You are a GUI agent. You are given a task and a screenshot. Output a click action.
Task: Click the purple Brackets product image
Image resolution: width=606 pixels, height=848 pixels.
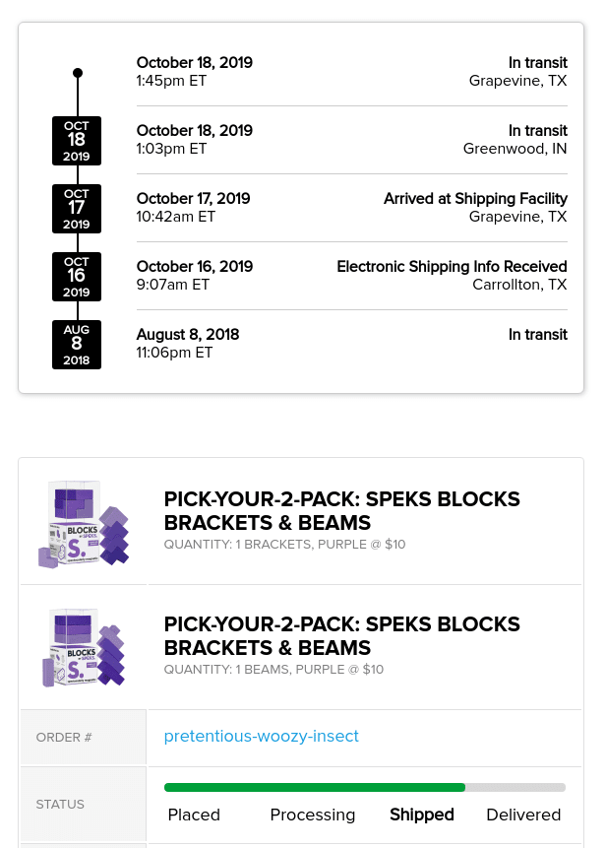click(x=84, y=524)
